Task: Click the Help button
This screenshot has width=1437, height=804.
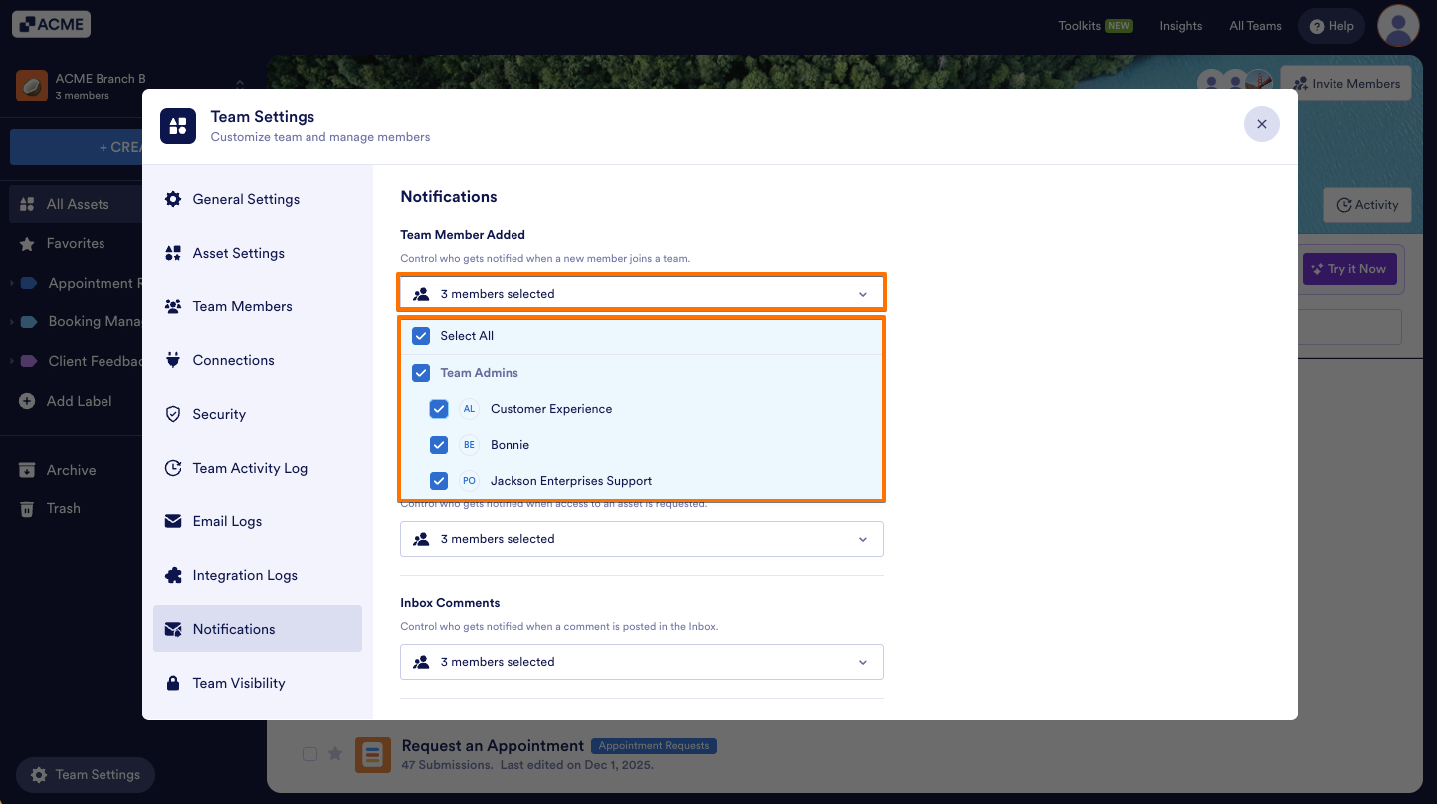Action: pyautogui.click(x=1332, y=26)
